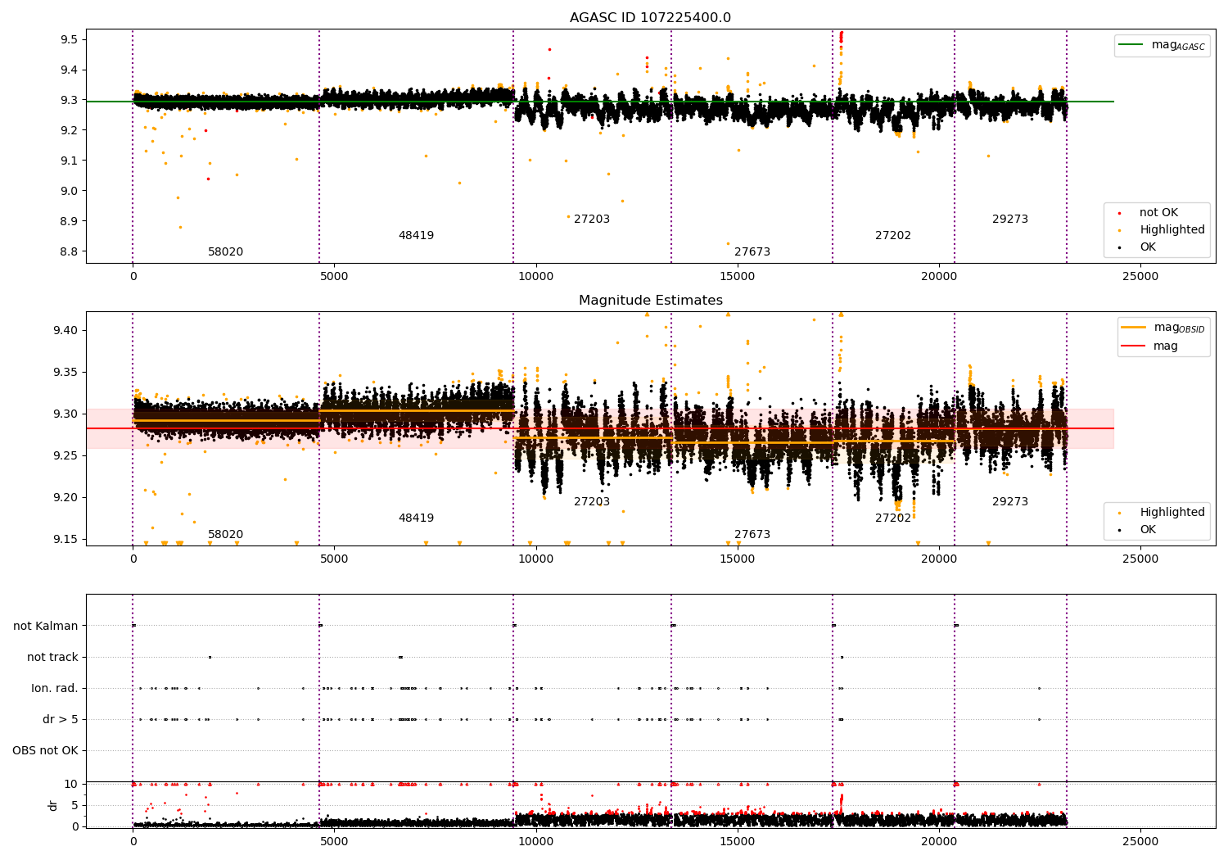Click the 'dr > 5' row label
1228x860 pixels.
[61, 720]
